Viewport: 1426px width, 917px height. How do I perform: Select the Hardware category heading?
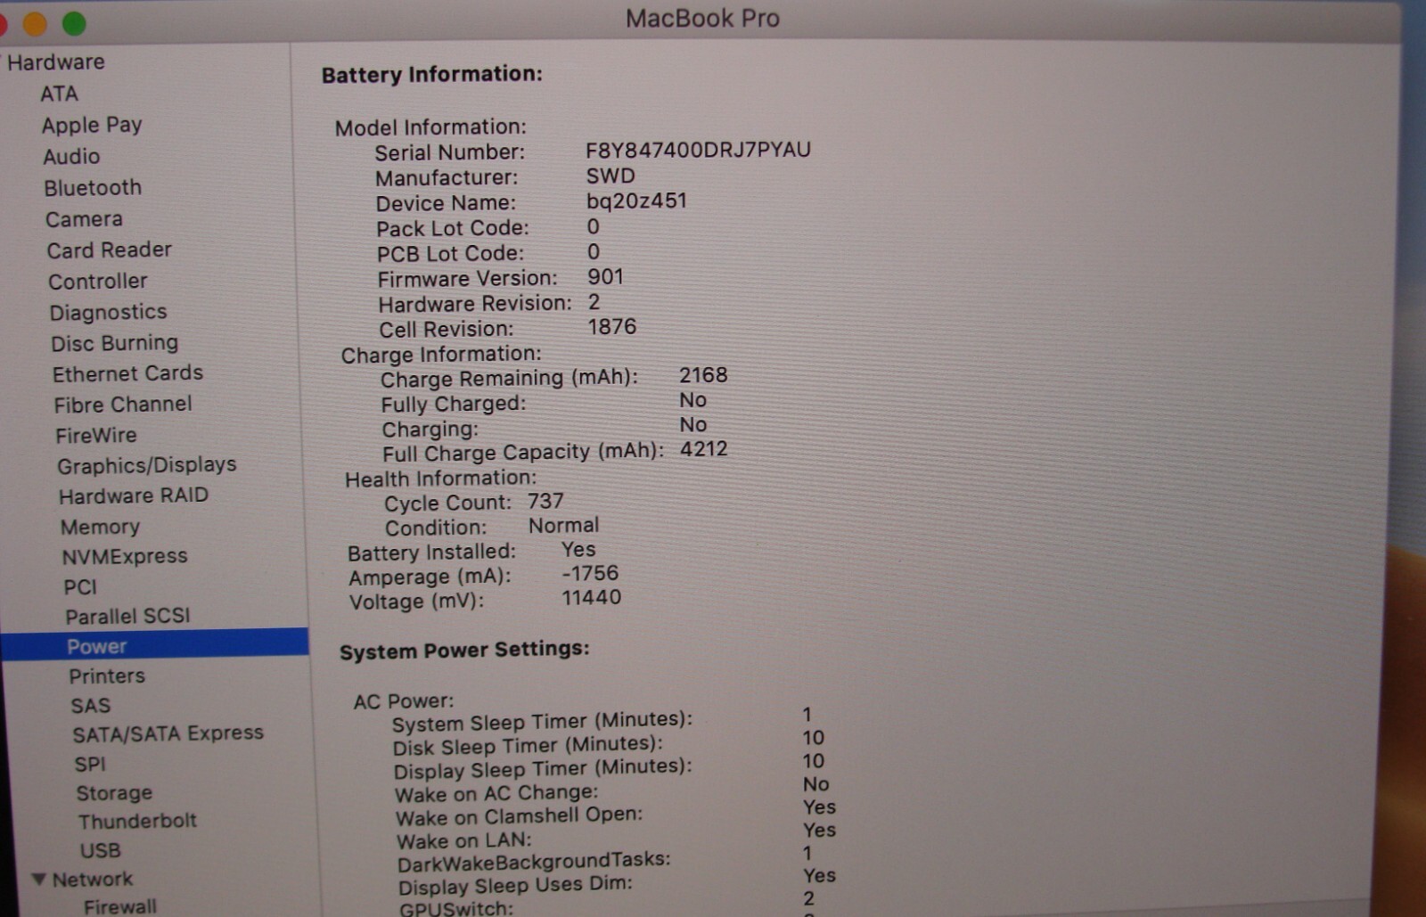pos(55,61)
